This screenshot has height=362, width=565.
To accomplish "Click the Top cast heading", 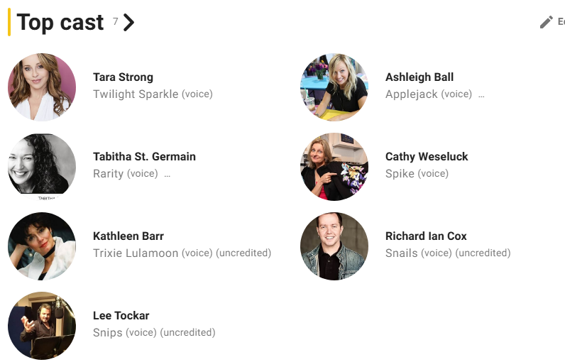I will [x=60, y=22].
